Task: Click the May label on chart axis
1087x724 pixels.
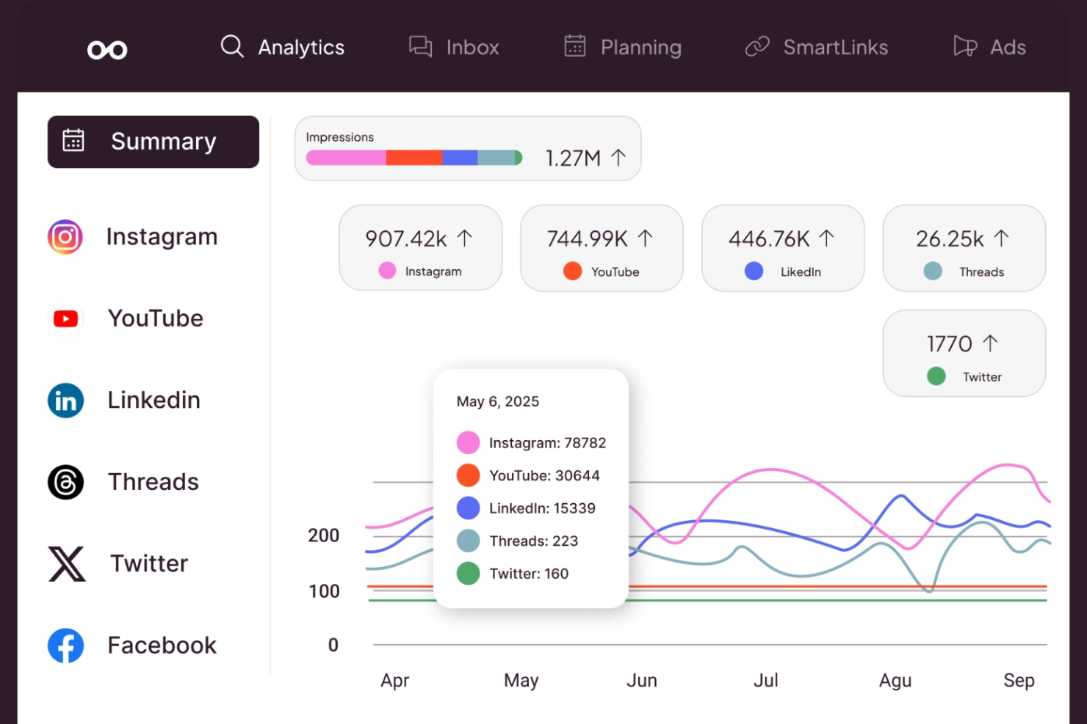Action: pos(521,681)
